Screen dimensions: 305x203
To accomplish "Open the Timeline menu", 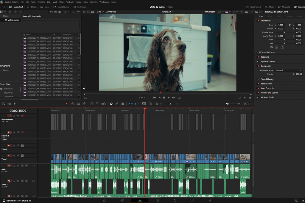I will [x=42, y=2].
